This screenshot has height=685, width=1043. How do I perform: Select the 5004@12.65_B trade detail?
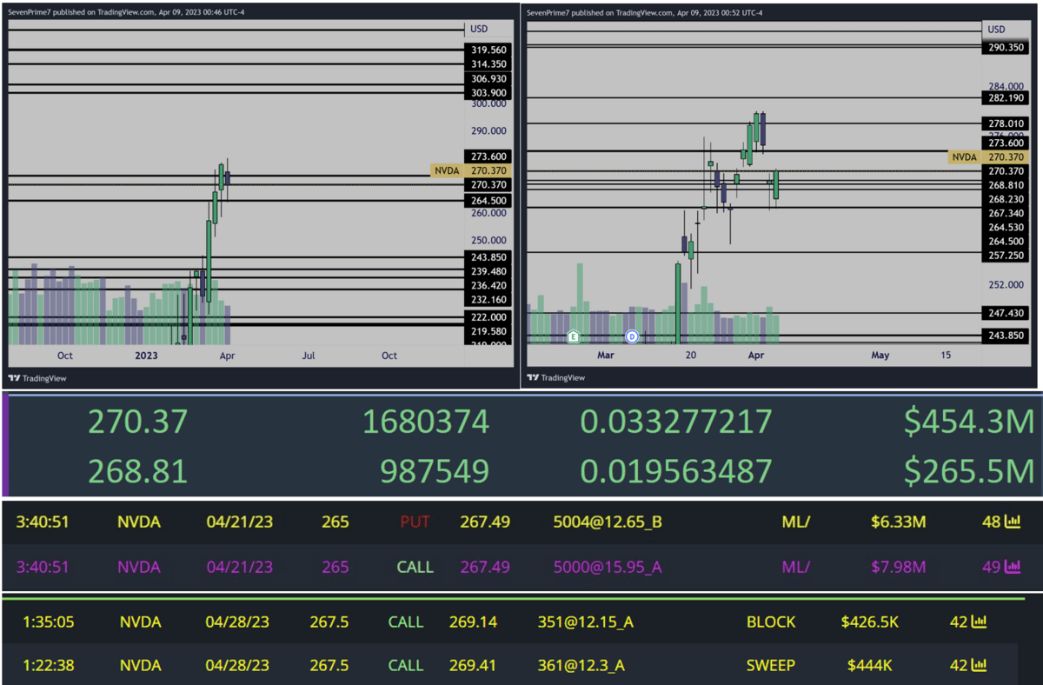(608, 522)
